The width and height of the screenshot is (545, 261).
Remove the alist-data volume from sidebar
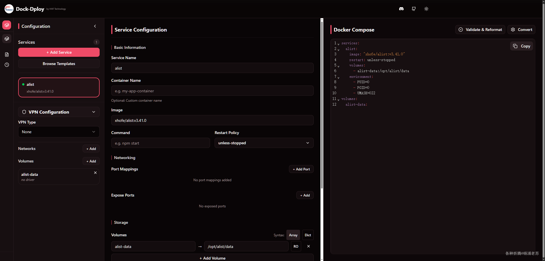click(95, 173)
